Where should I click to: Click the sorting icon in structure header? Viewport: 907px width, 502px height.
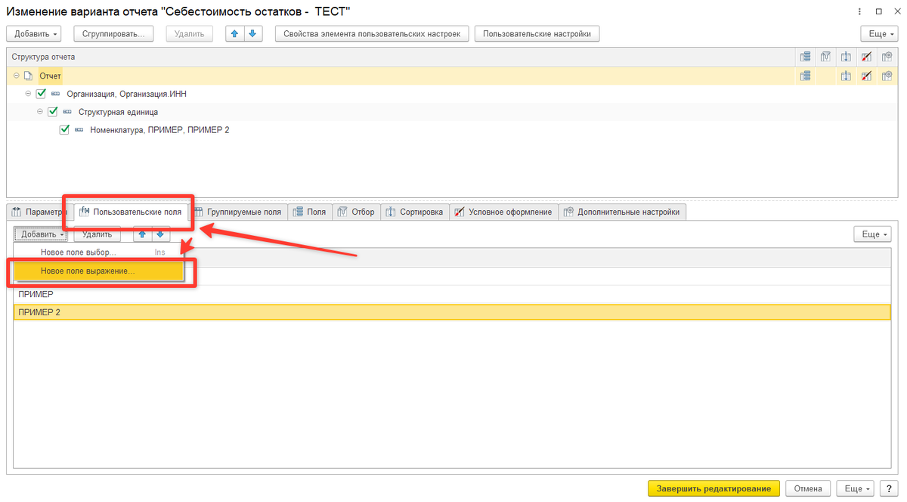pyautogui.click(x=847, y=57)
